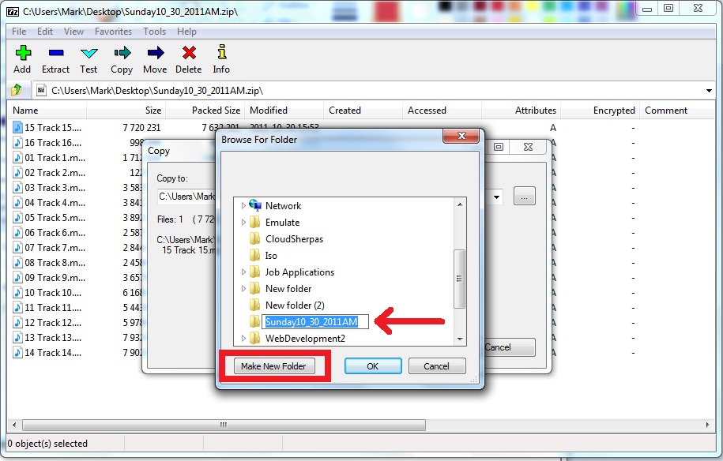
Task: Click the Add toolbar icon
Action: point(23,54)
